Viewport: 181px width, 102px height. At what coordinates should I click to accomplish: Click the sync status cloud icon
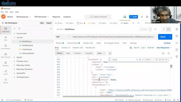point(124,17)
